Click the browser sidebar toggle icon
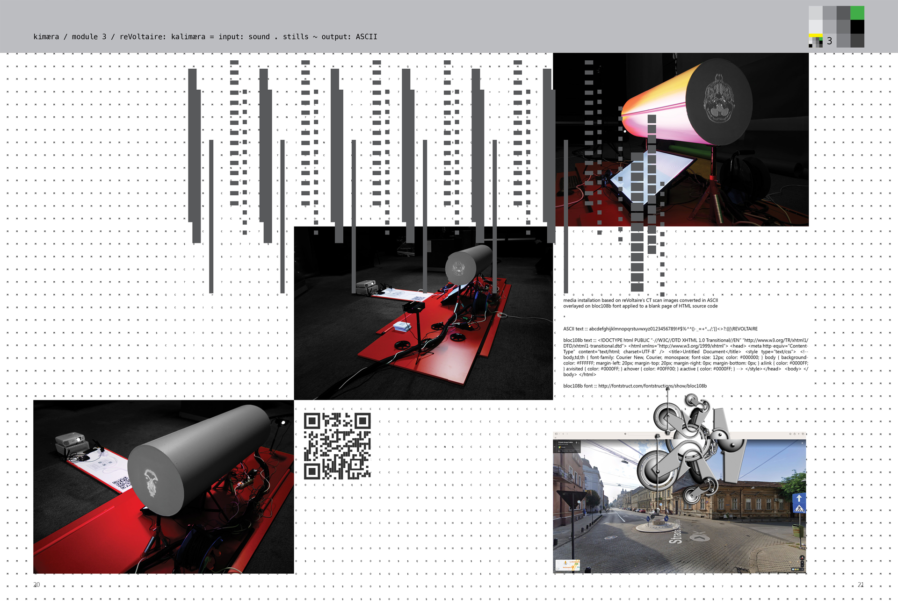 click(x=556, y=434)
